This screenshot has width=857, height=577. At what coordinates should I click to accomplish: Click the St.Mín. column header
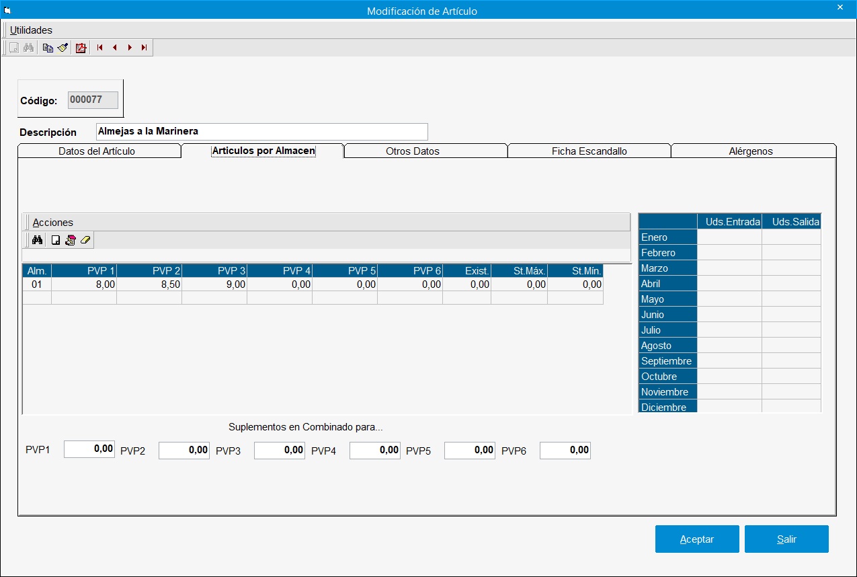(575, 270)
